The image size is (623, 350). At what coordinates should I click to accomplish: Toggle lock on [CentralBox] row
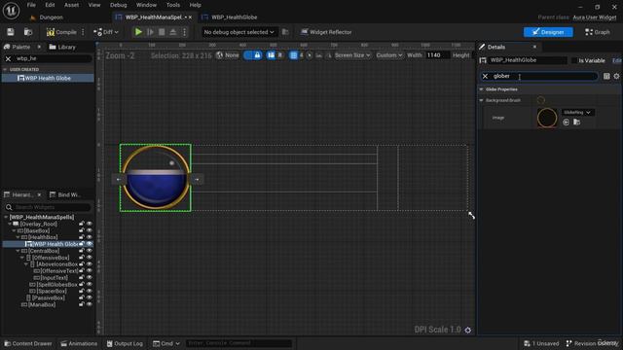click(x=82, y=251)
